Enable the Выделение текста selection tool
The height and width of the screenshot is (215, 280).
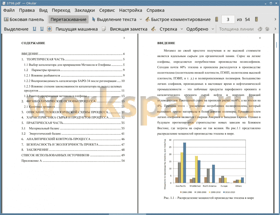point(114,20)
